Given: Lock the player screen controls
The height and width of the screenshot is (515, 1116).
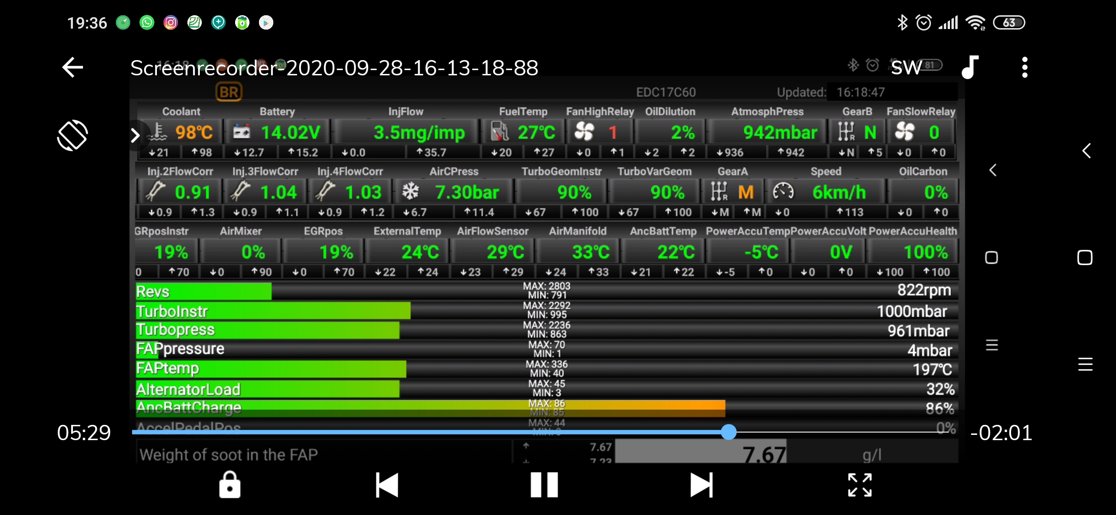Looking at the screenshot, I should tap(229, 485).
